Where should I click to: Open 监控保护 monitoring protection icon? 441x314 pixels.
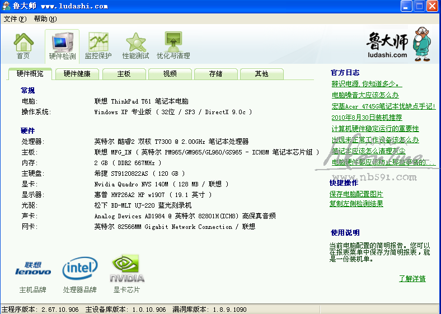coord(98,46)
